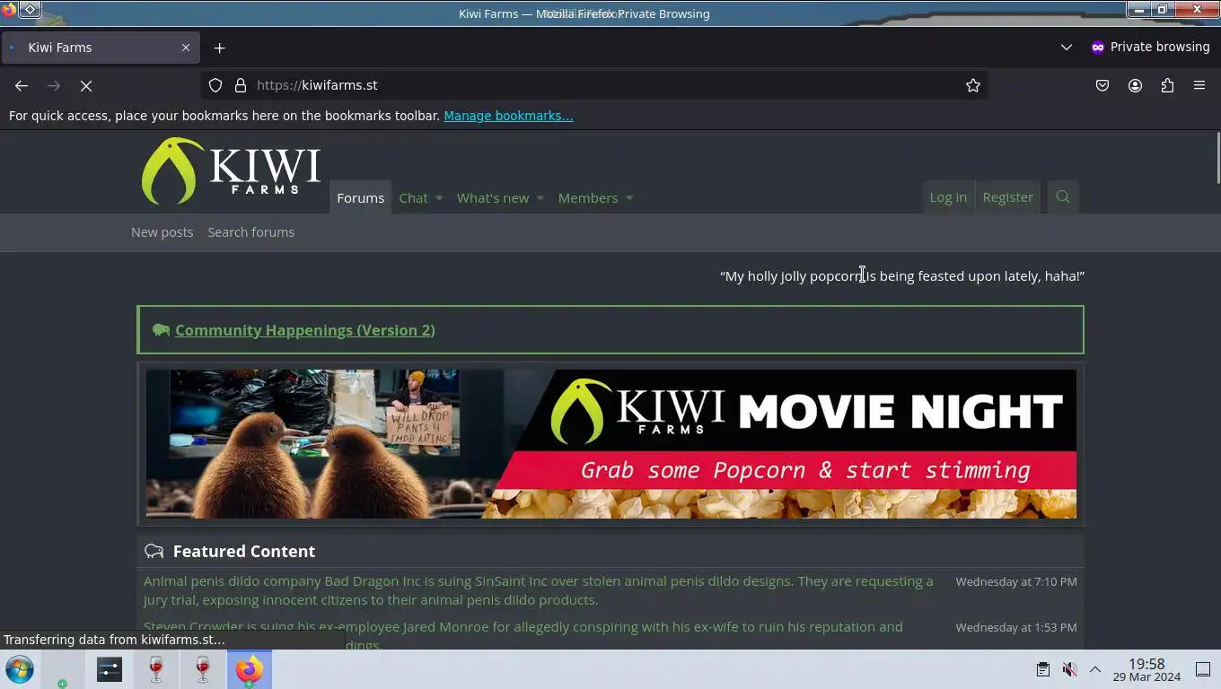This screenshot has width=1221, height=689.
Task: Click the Private browsing indicator
Action: tap(1150, 48)
